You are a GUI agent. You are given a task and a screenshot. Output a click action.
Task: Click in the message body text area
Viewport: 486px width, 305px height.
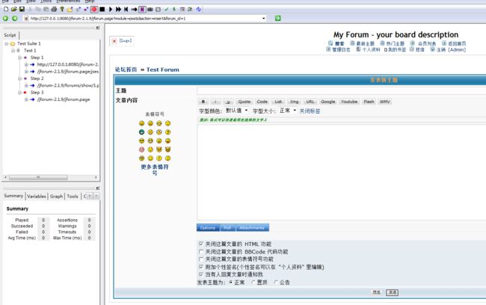[x=342, y=172]
